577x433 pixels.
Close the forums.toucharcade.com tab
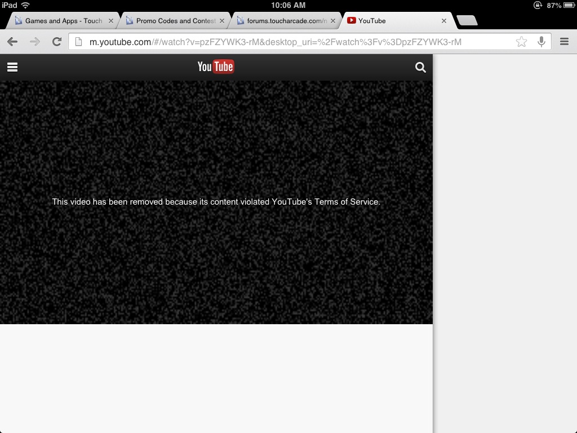coord(333,21)
